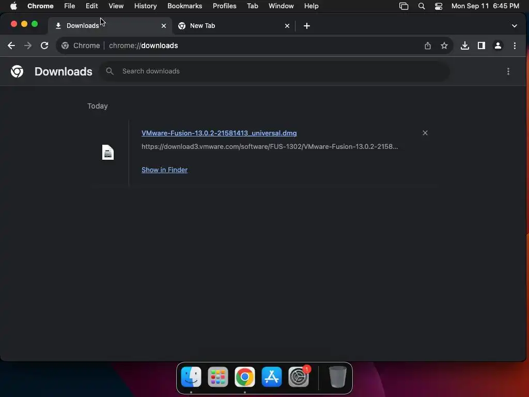Viewport: 529px width, 397px height.
Task: Click the date and time in menu bar
Action: [x=485, y=6]
